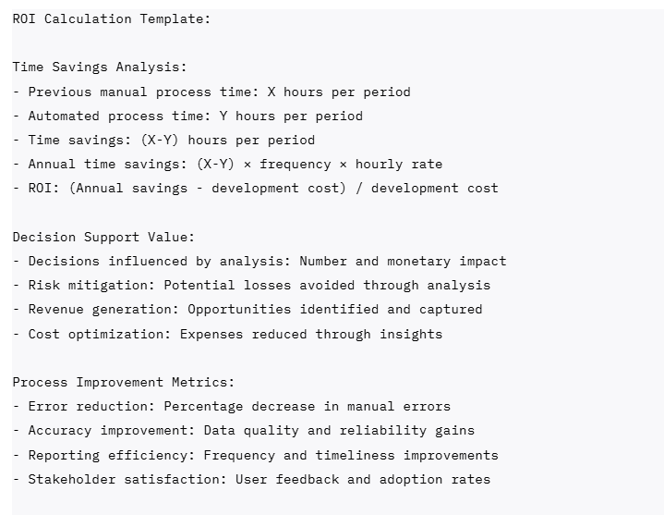Click the "Process Improvement Metrics:" heading

point(124,382)
